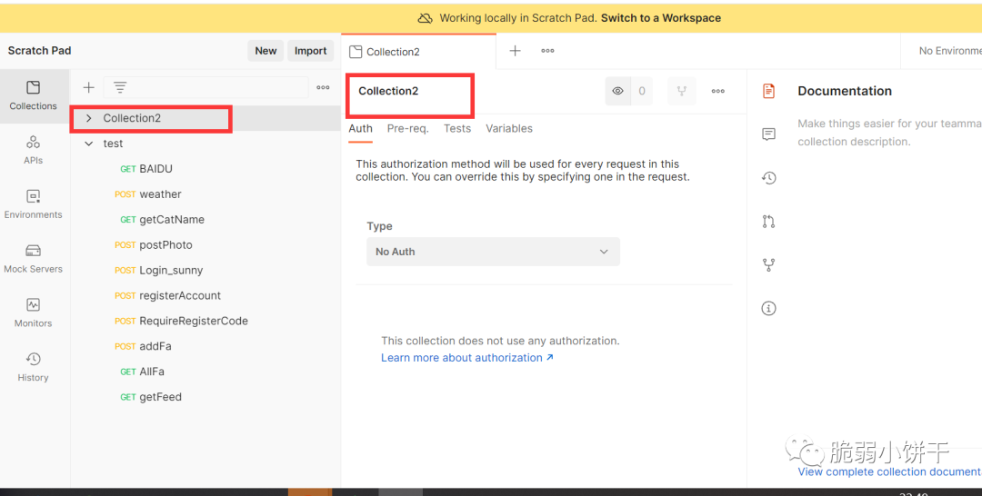The width and height of the screenshot is (982, 496).
Task: Open the Monitors sidebar section
Action: tap(34, 313)
